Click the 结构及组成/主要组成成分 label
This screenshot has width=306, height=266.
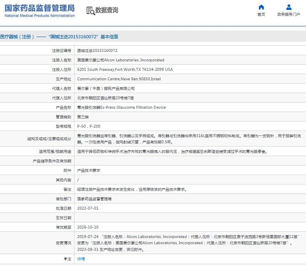(49, 139)
